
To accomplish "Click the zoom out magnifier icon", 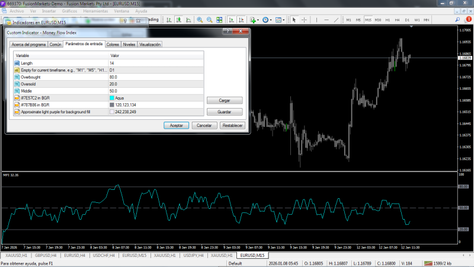I will pyautogui.click(x=210, y=20).
